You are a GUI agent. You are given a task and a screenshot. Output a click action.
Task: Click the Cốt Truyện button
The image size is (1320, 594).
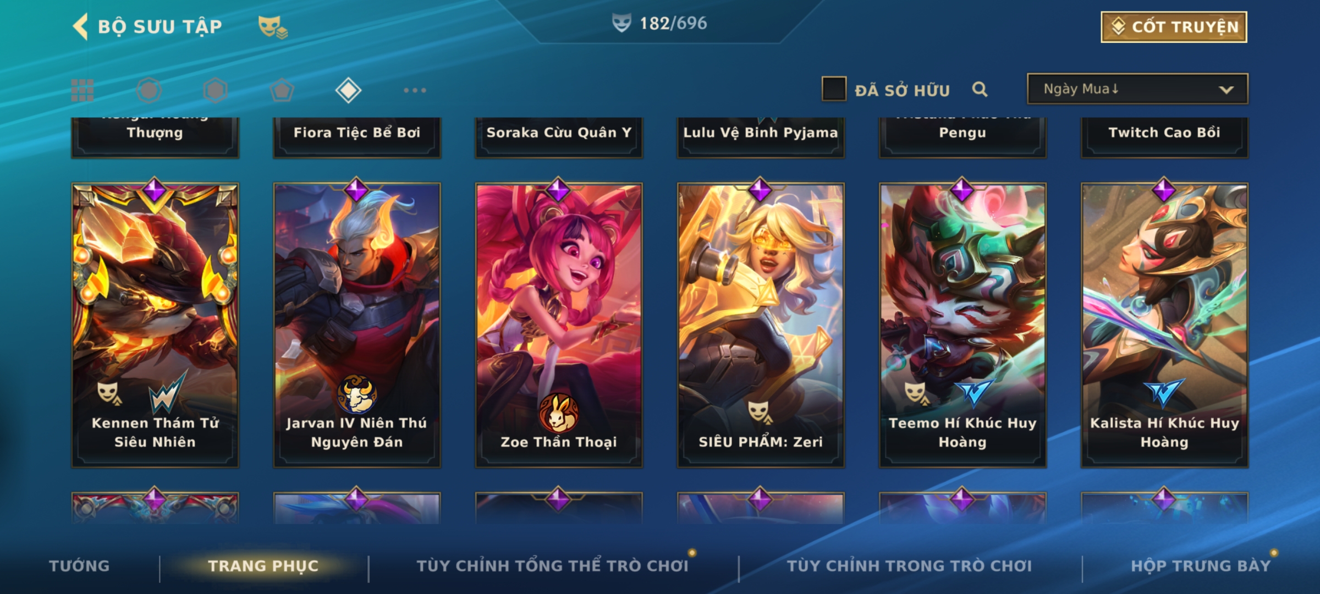pyautogui.click(x=1174, y=26)
